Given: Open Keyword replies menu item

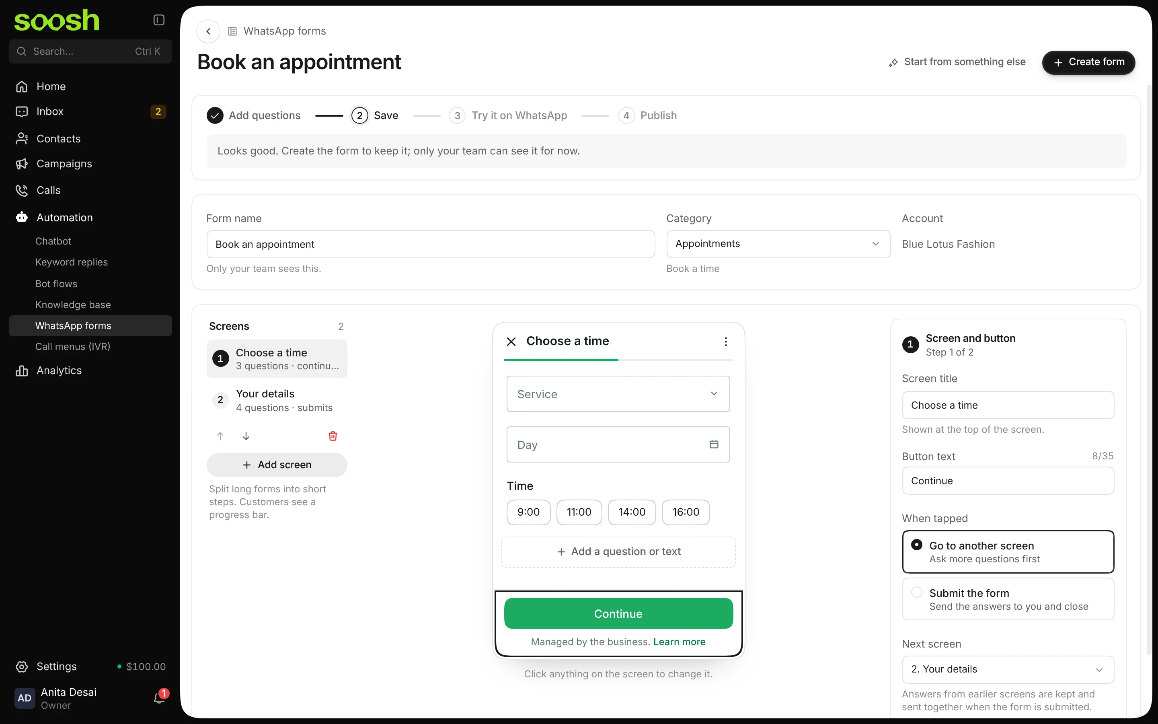Looking at the screenshot, I should 90,262.
